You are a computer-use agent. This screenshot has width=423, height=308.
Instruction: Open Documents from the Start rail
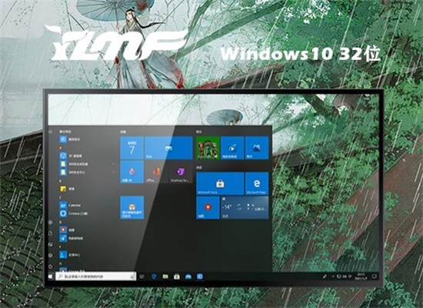point(51,233)
